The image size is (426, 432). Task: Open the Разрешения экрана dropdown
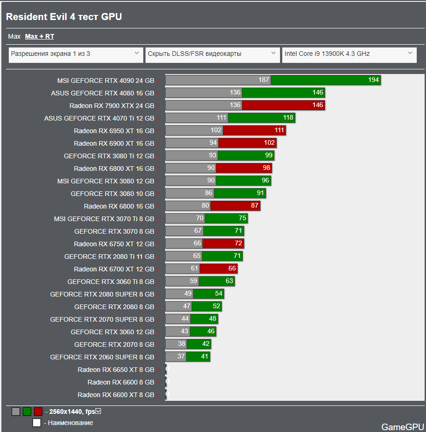click(x=76, y=55)
